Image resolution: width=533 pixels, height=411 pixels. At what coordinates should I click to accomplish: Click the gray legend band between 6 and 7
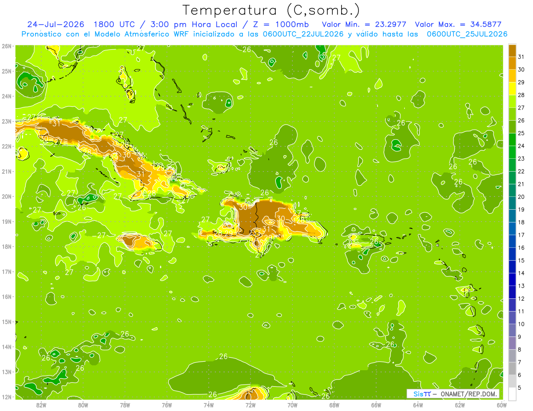(512, 368)
